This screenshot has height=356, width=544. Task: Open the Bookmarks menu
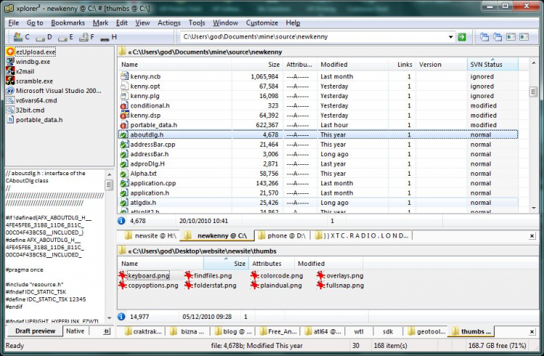pos(68,23)
